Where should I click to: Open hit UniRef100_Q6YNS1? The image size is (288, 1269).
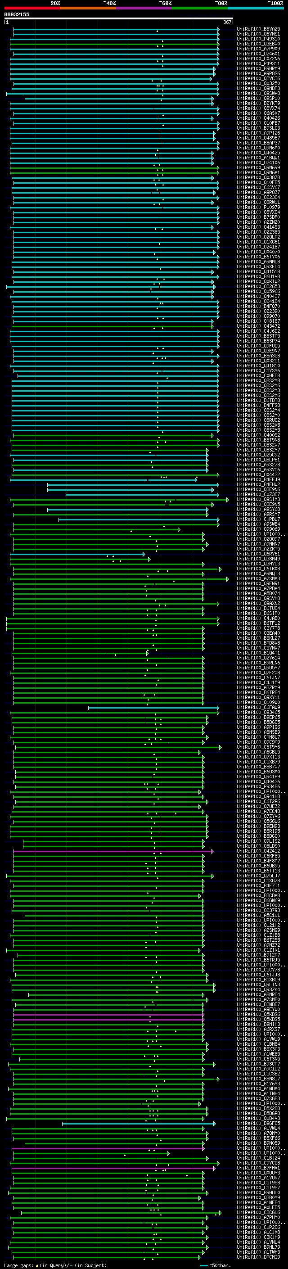point(258,34)
